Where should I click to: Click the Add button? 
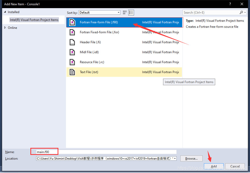coord(214,166)
